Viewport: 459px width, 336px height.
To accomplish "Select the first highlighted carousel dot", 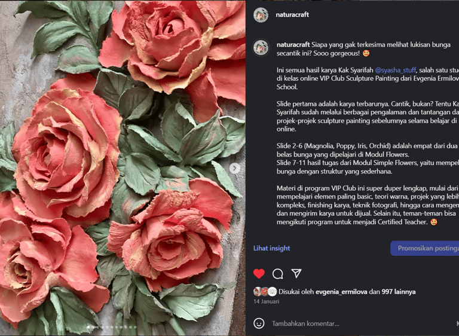I will coord(88,327).
